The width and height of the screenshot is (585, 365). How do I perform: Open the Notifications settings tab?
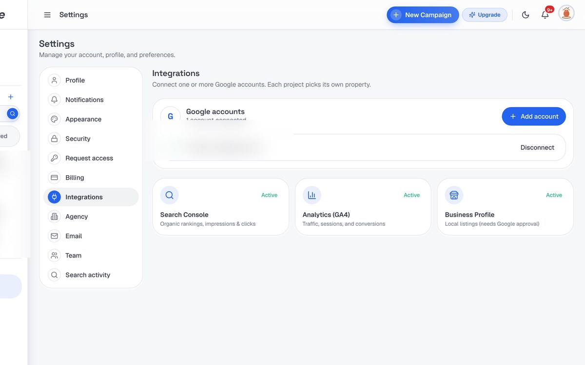tap(91, 100)
